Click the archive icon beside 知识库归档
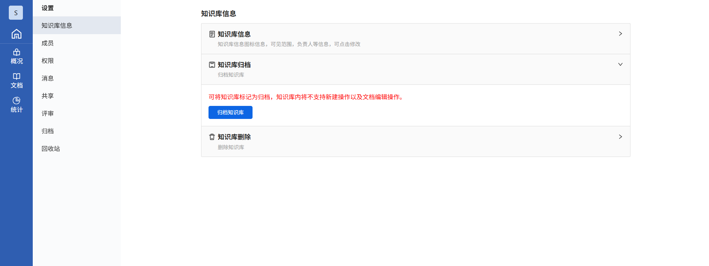Screen dimensions: 709x266 coord(212,65)
